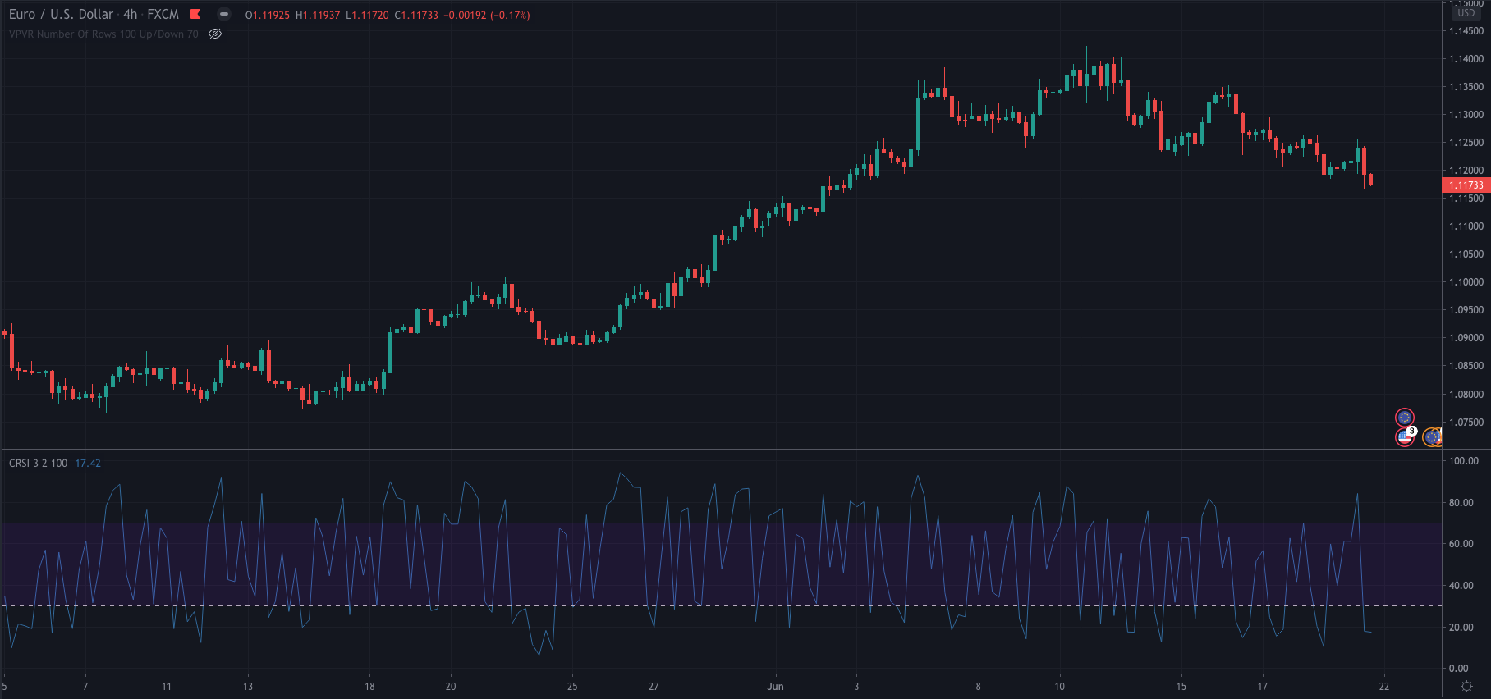Click the orange EU event marker
This screenshot has width=1491, height=699.
(1432, 437)
